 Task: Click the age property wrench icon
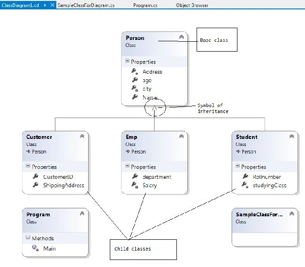coord(135,80)
